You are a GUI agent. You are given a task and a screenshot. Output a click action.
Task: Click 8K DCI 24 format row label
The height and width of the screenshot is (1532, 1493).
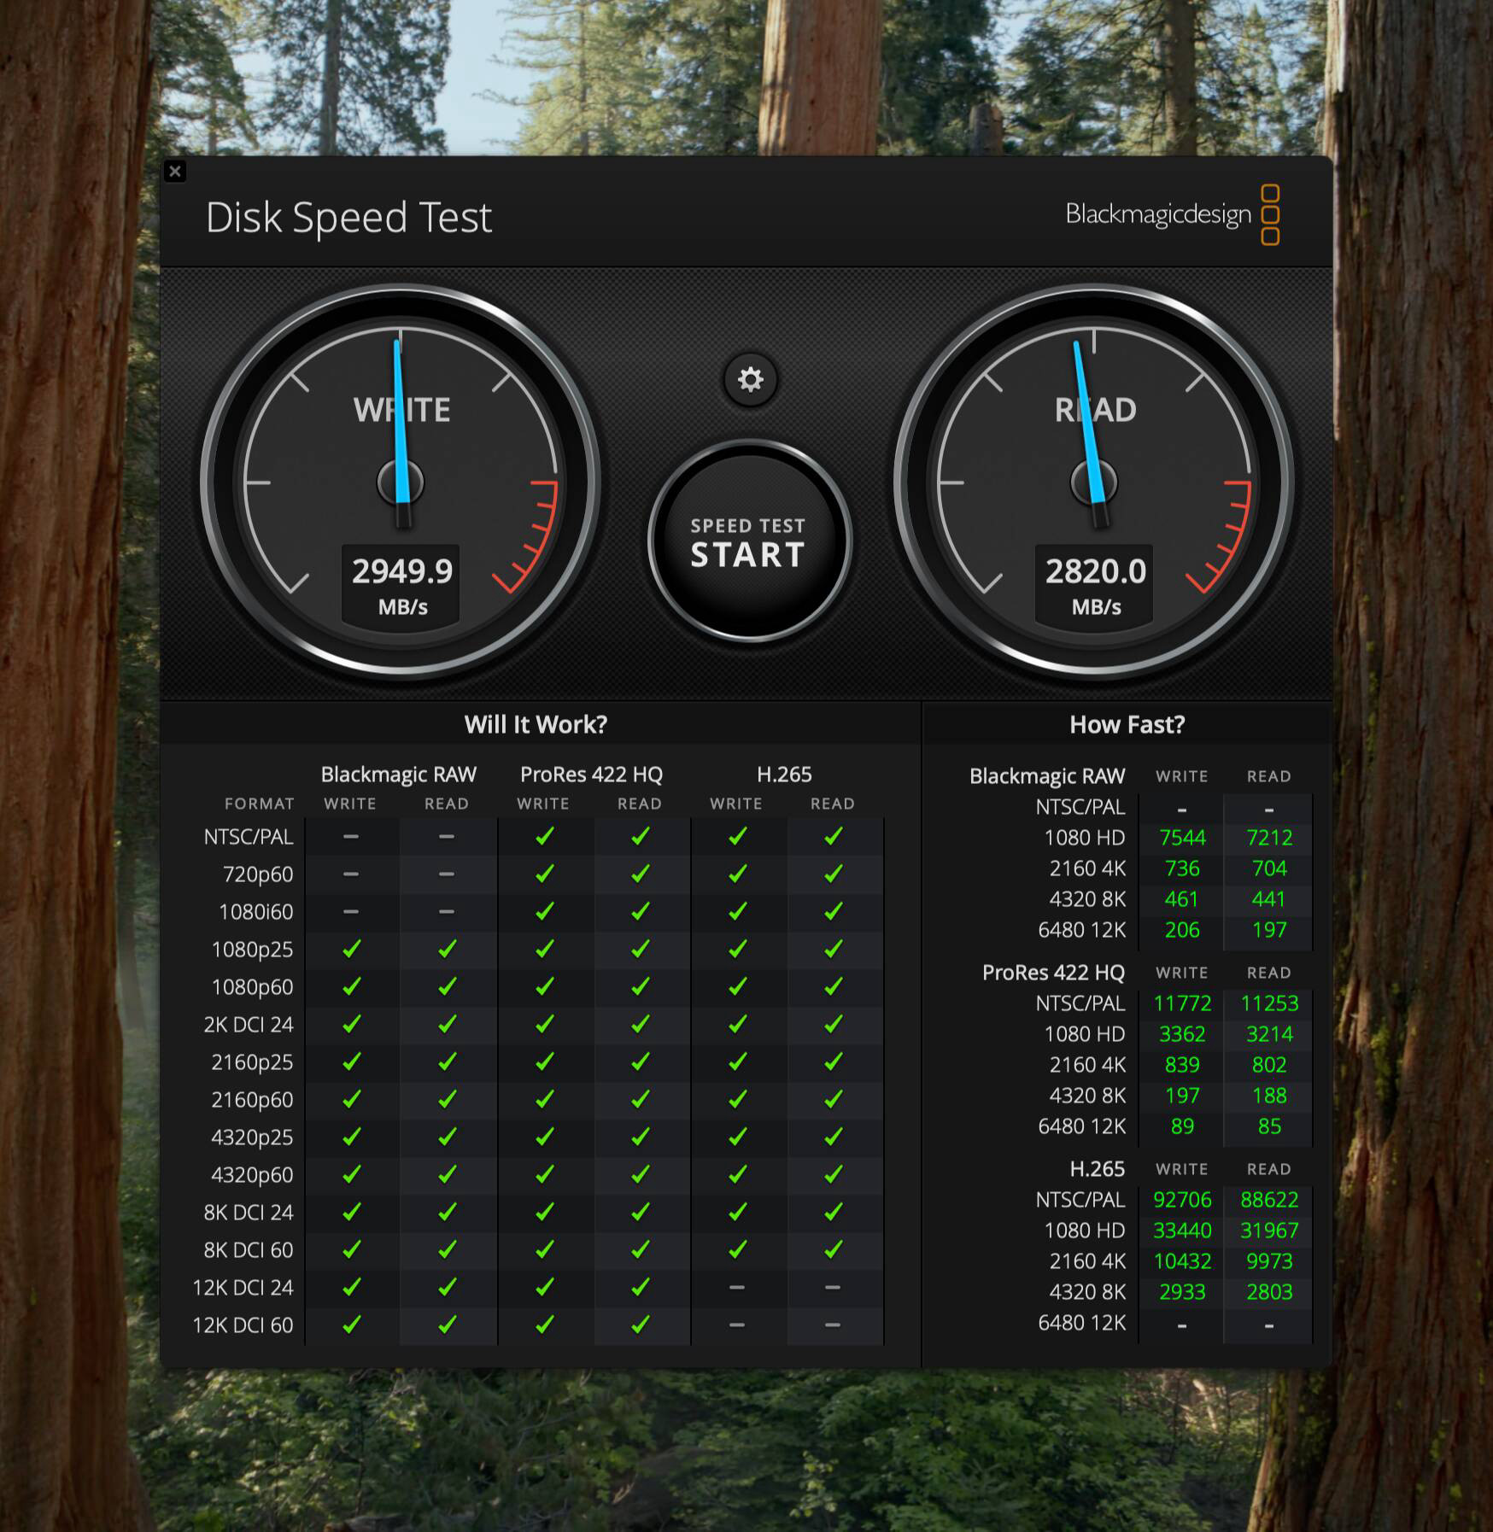click(x=249, y=1213)
